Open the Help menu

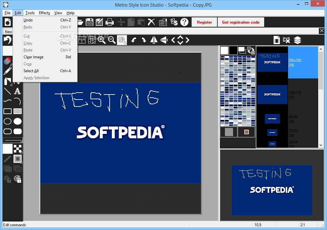pos(70,13)
